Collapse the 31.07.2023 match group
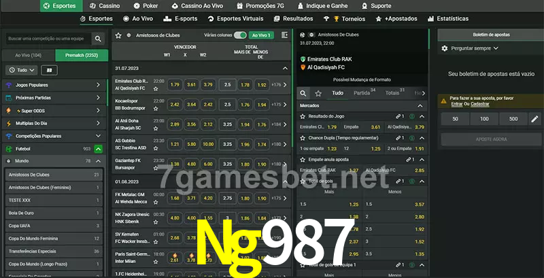Image resolution: width=544 pixels, height=278 pixels. tap(285, 68)
